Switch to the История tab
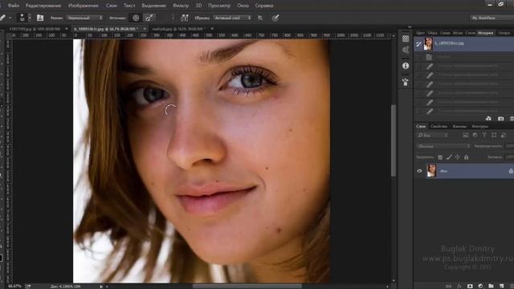 click(485, 33)
